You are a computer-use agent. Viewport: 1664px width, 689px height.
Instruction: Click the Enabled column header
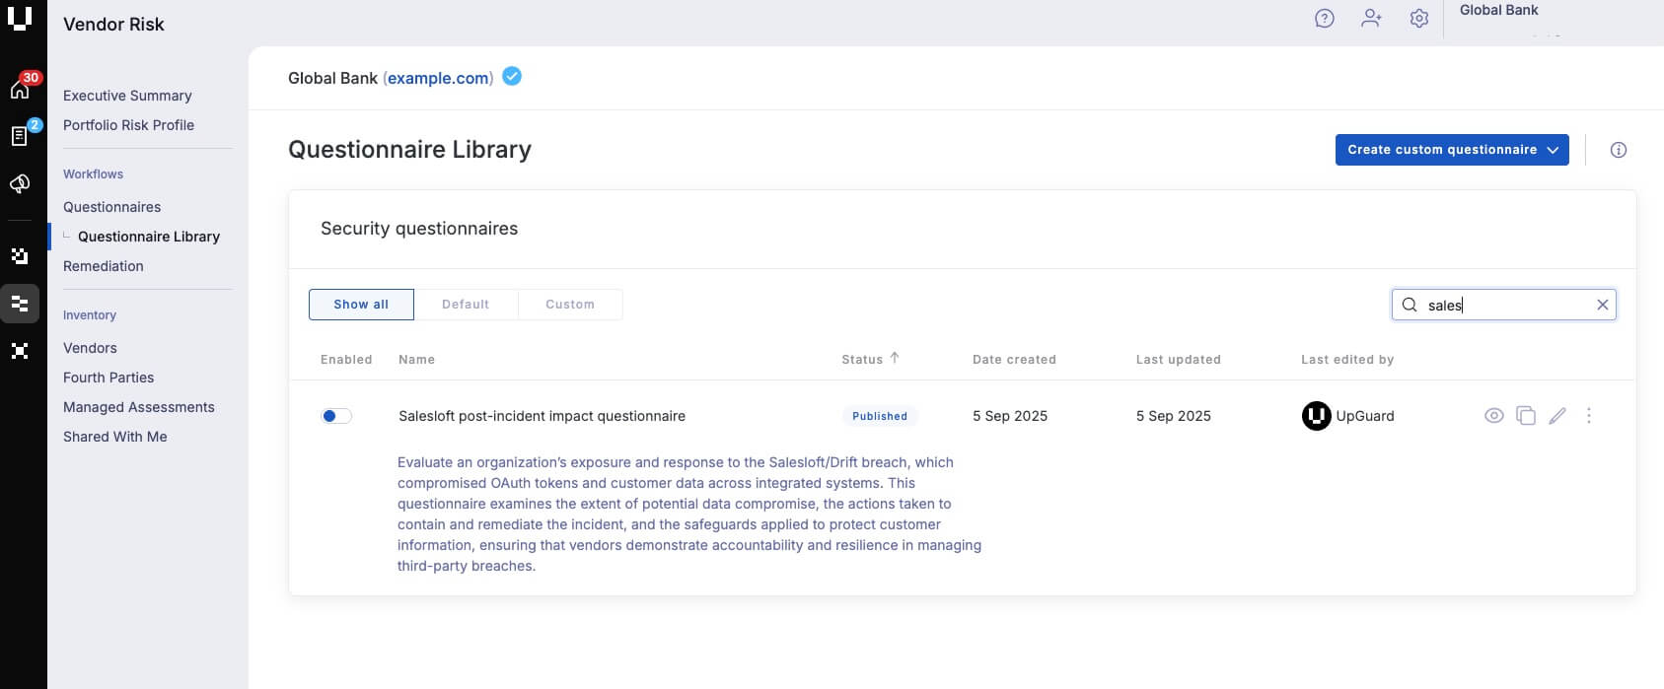(346, 360)
